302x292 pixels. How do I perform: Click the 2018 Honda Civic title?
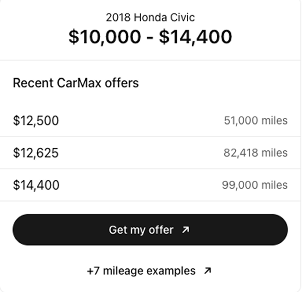point(150,18)
